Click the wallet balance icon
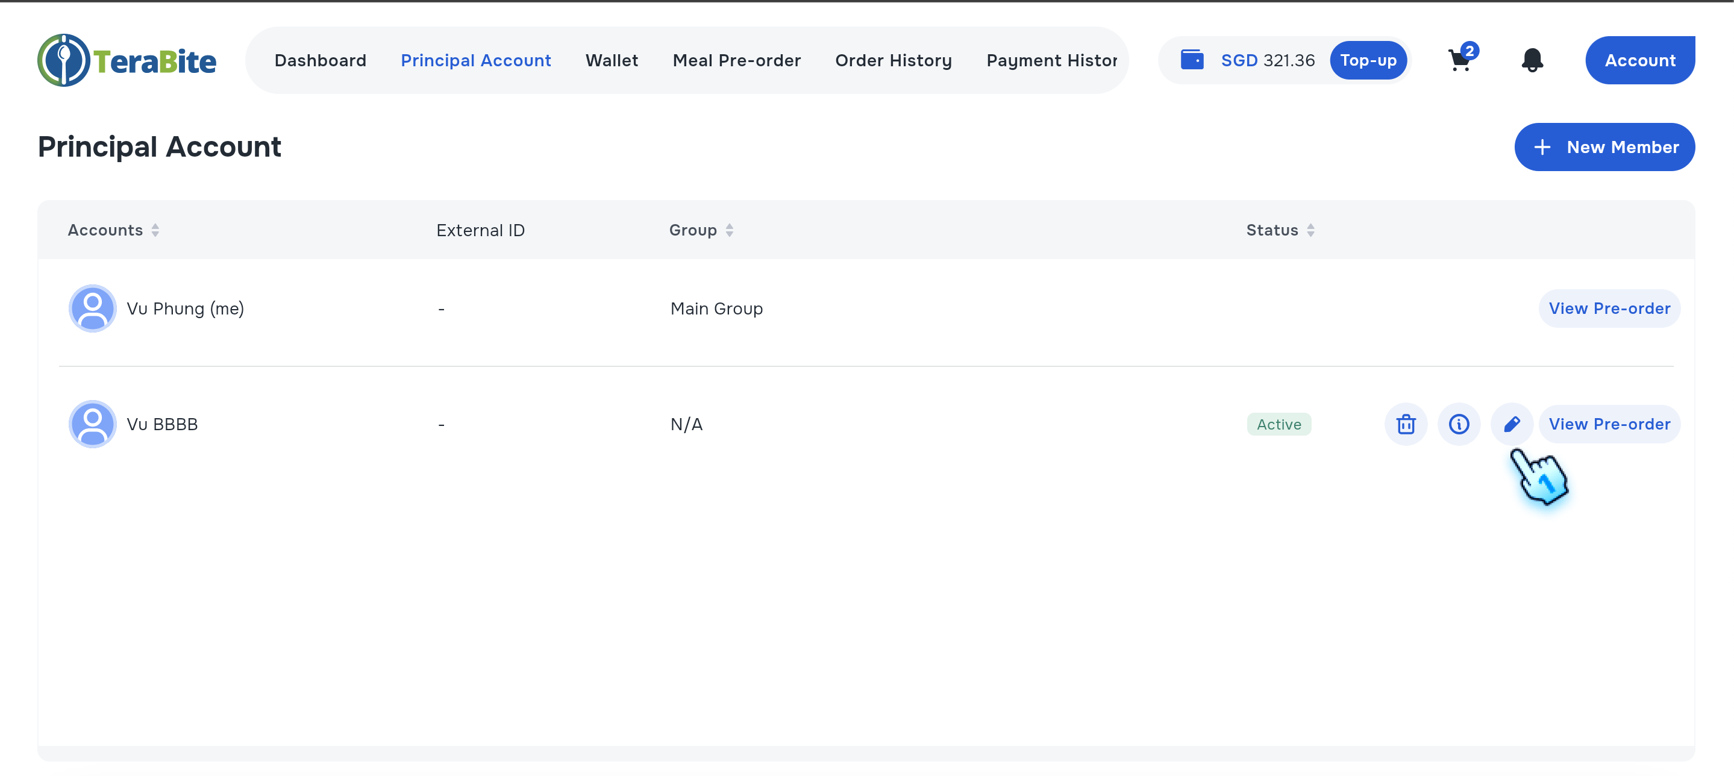Screen dimensions: 1734x776 pyautogui.click(x=1192, y=60)
